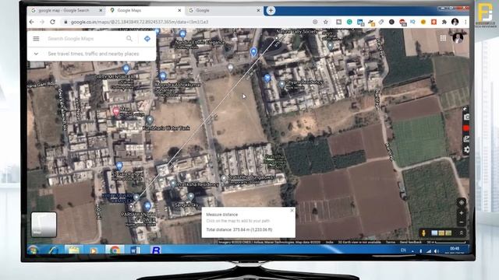
Task: Open File Explorer from the taskbar
Action: pos(73,250)
